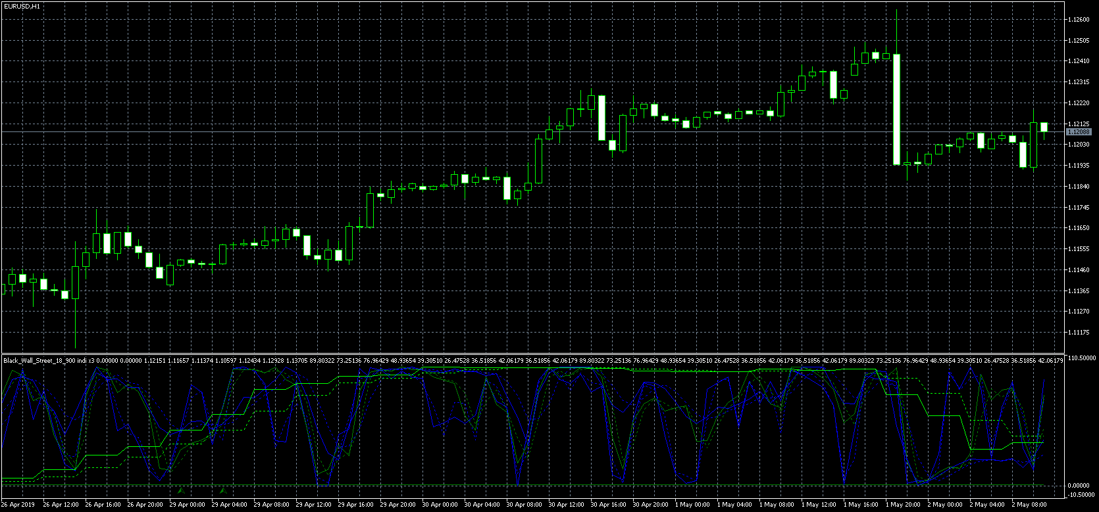Screen dimensions: 1099x512
Task: Click the 1.12315 price scale label
Action: [x=1080, y=82]
